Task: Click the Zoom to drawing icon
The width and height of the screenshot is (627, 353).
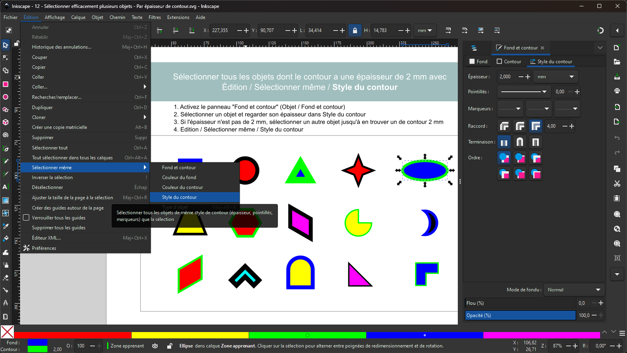Action: click(617, 229)
